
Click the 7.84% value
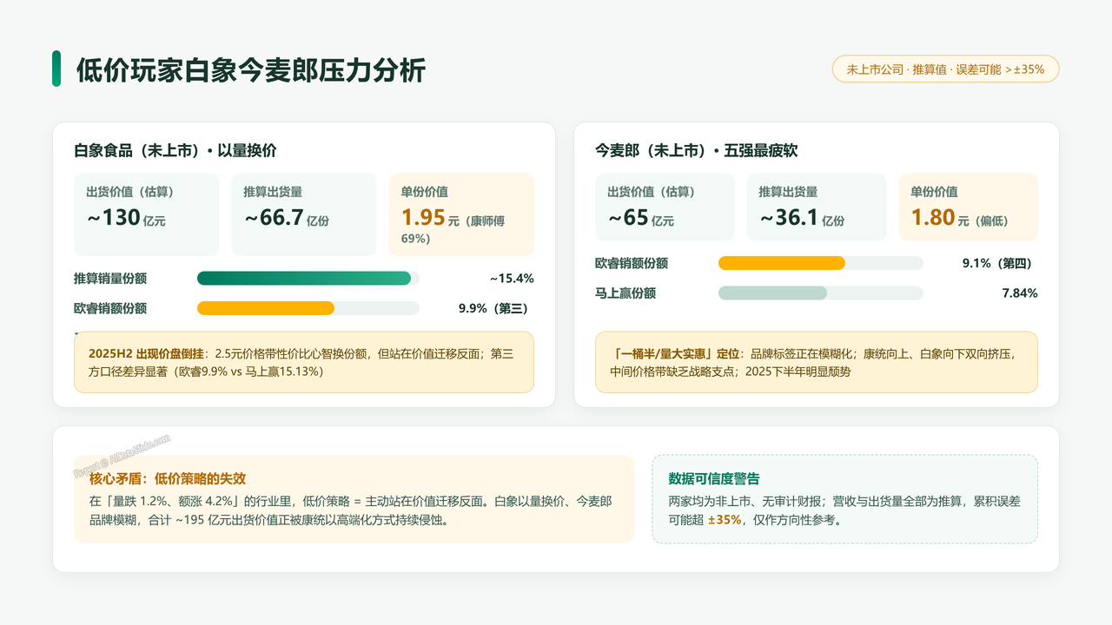point(1020,293)
